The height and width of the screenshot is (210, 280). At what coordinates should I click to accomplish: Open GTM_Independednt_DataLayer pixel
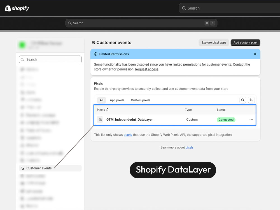(130, 120)
